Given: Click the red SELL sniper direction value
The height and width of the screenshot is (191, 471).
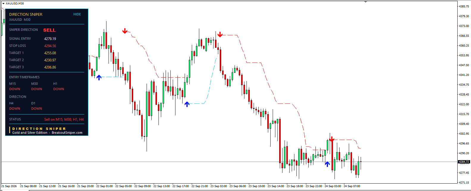Looking at the screenshot, I should pyautogui.click(x=49, y=30).
